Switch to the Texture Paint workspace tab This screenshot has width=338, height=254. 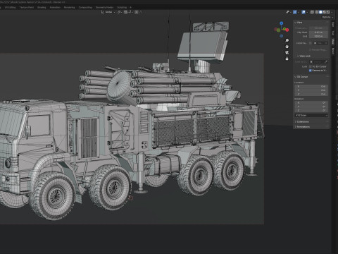(27, 7)
